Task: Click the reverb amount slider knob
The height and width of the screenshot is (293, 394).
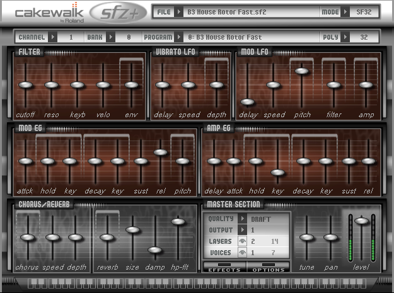Action: (107, 238)
